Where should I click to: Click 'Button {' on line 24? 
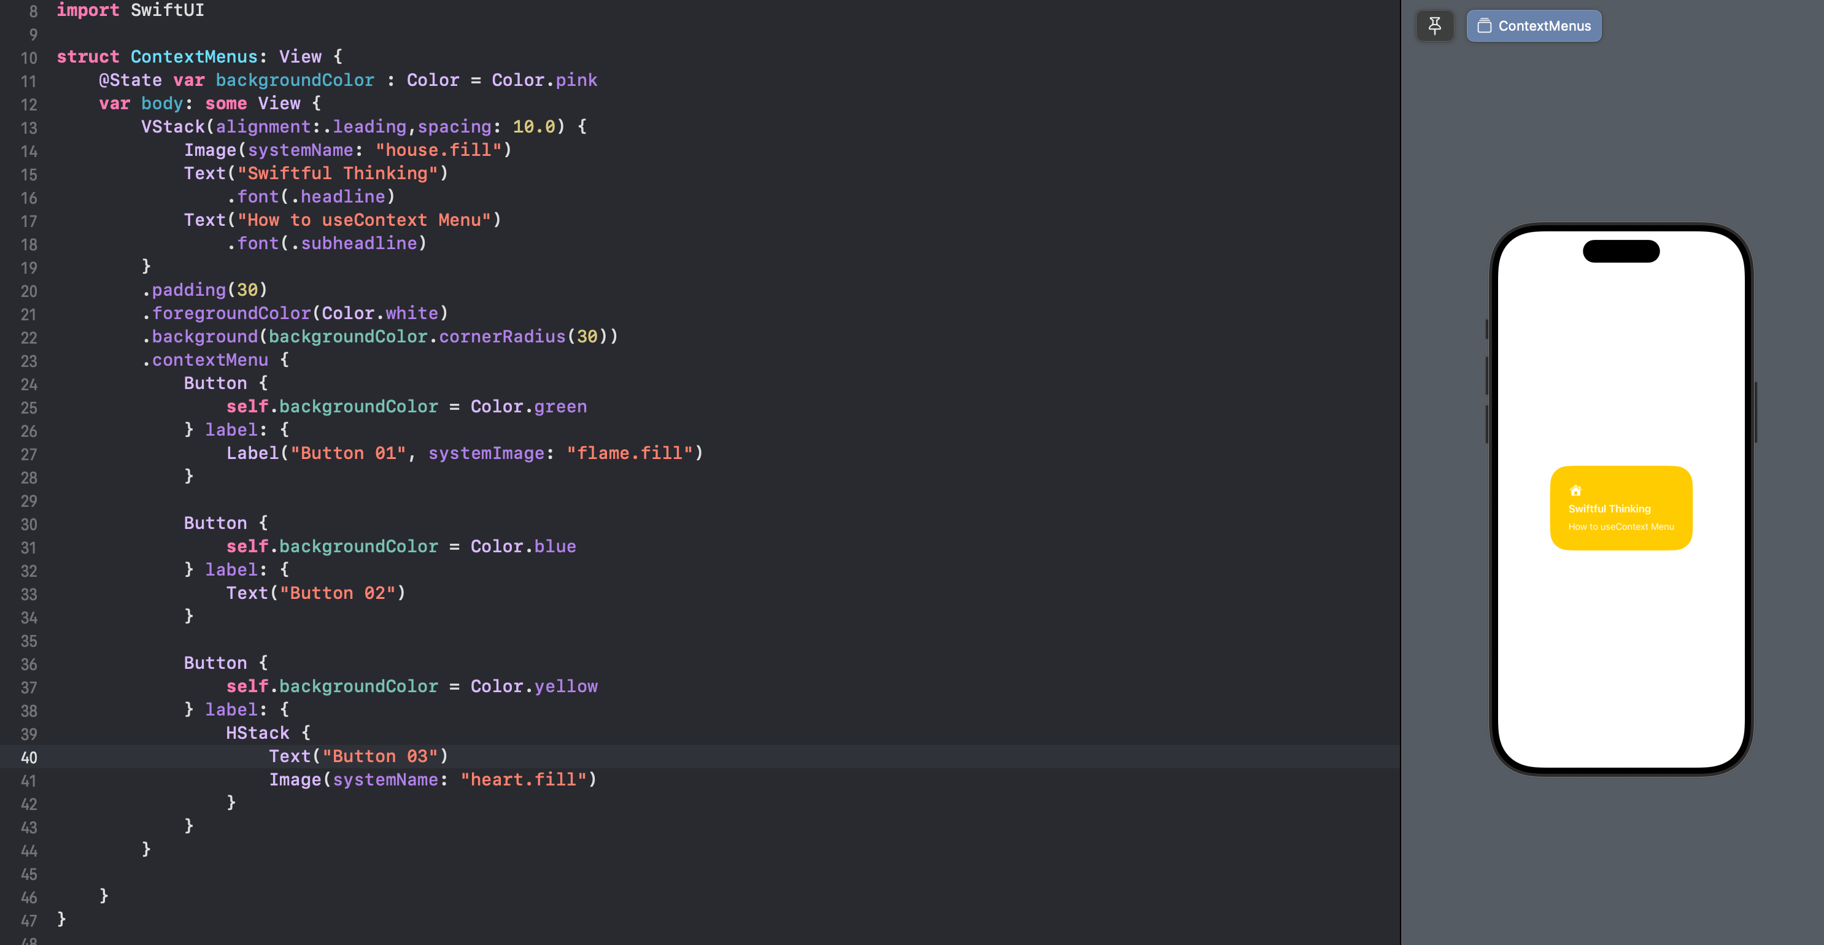(x=226, y=384)
